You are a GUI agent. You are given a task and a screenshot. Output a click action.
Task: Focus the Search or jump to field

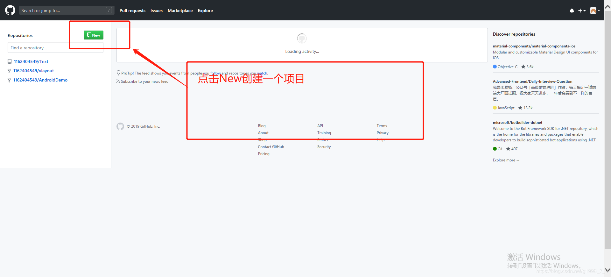click(67, 10)
